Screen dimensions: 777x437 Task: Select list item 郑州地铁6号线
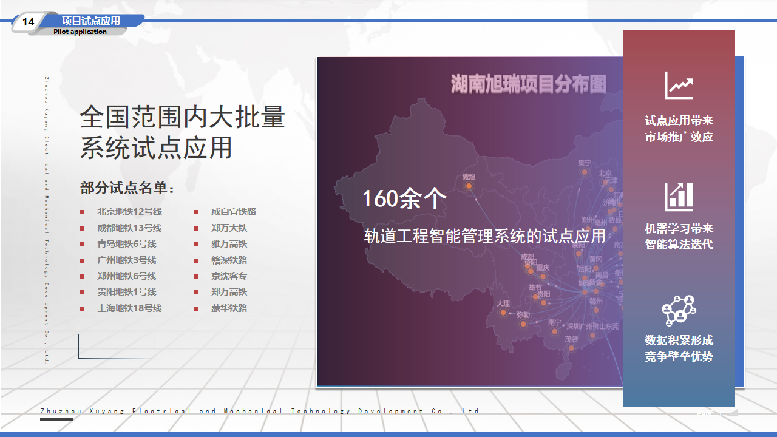tap(127, 276)
